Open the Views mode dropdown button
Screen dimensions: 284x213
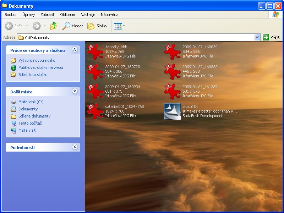119,26
